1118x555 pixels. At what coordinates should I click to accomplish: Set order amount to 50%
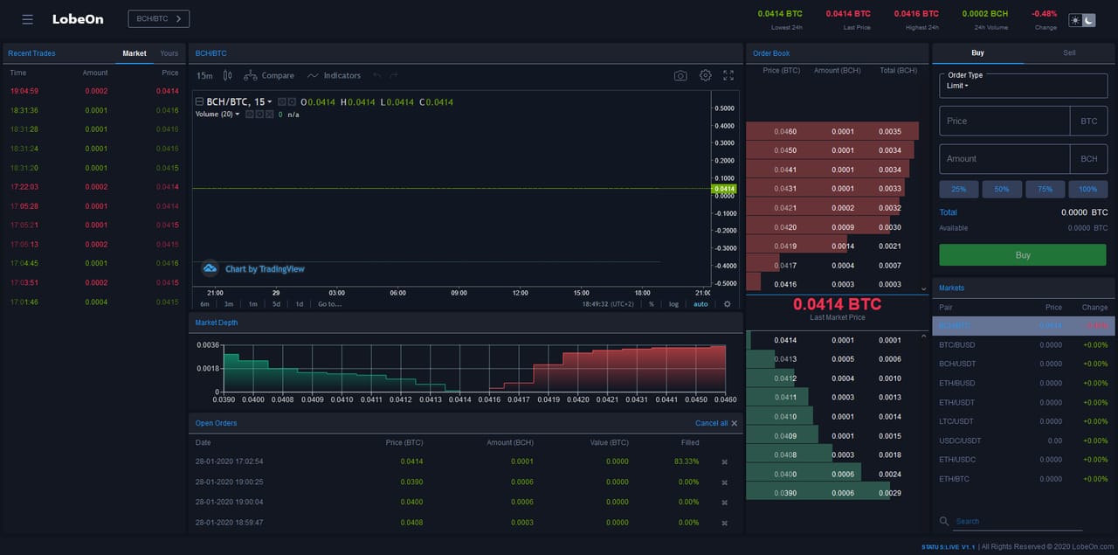point(1002,189)
